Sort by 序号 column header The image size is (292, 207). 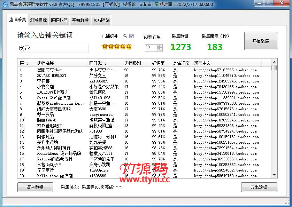(x=26, y=63)
